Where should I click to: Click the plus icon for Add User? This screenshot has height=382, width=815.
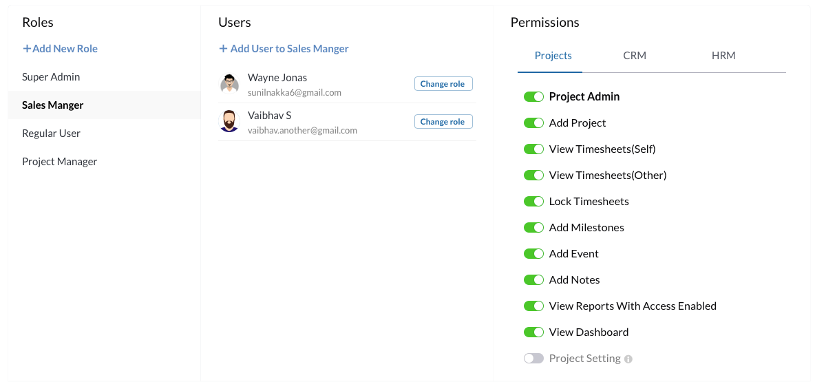[x=223, y=49]
